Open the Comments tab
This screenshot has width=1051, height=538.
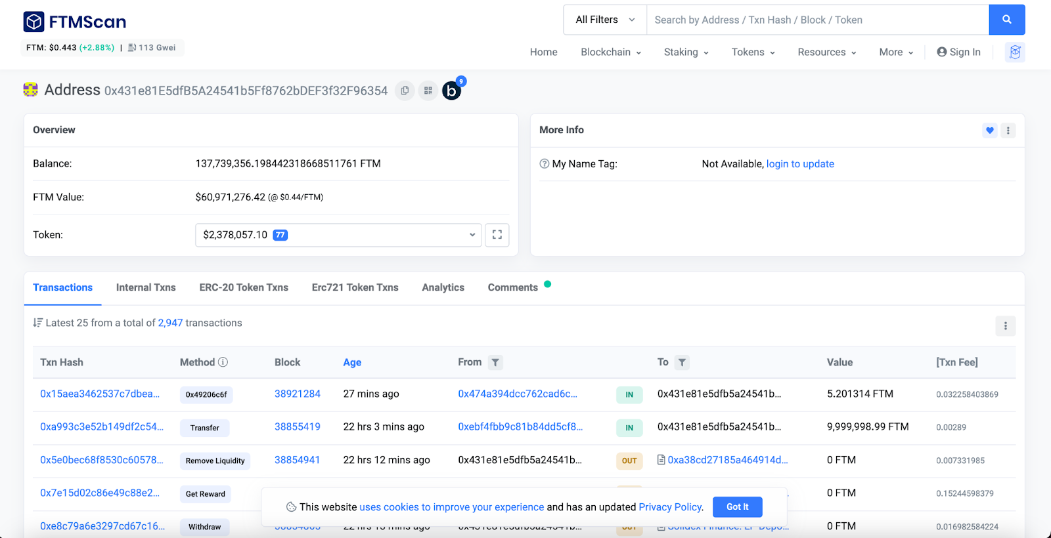point(512,287)
